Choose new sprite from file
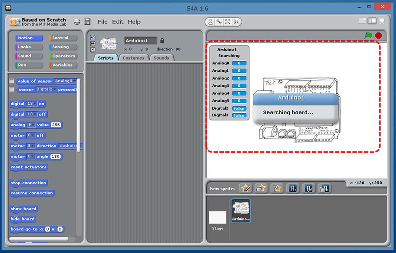The width and height of the screenshot is (396, 253). pos(261,188)
